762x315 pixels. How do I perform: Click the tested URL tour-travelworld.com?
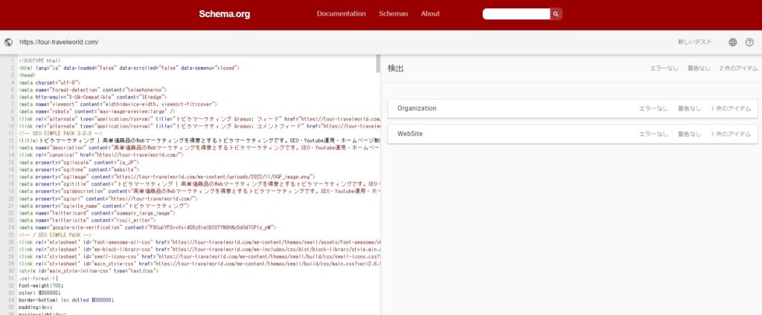point(59,42)
